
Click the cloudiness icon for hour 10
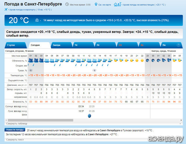coord(78,61)
